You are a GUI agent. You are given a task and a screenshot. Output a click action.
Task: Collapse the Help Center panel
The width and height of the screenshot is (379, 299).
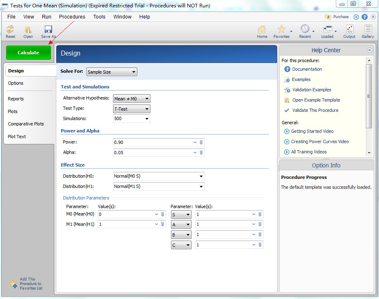pos(369,50)
